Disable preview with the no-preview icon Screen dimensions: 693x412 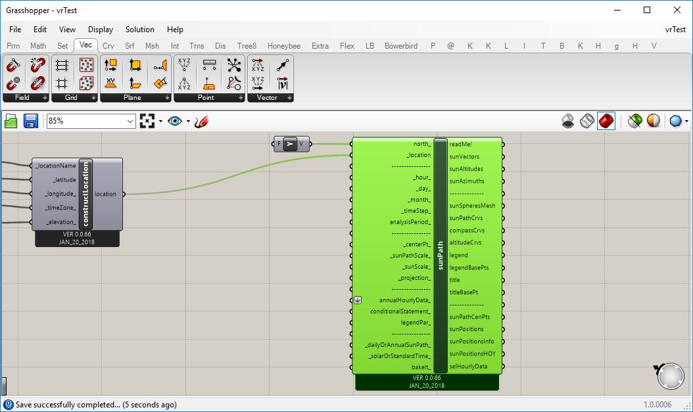(568, 121)
